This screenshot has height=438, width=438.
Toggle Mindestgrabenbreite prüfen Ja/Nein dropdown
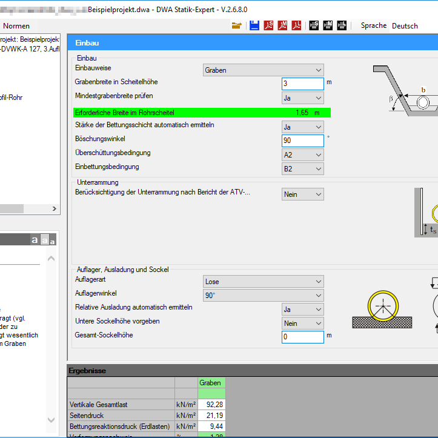tap(303, 98)
